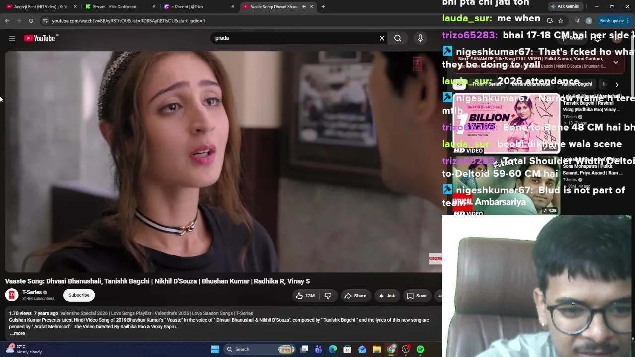Bookmark this page with the star
The image size is (635, 357).
[x=561, y=21]
